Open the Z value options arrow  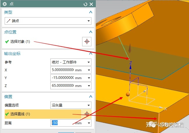(x=89, y=86)
